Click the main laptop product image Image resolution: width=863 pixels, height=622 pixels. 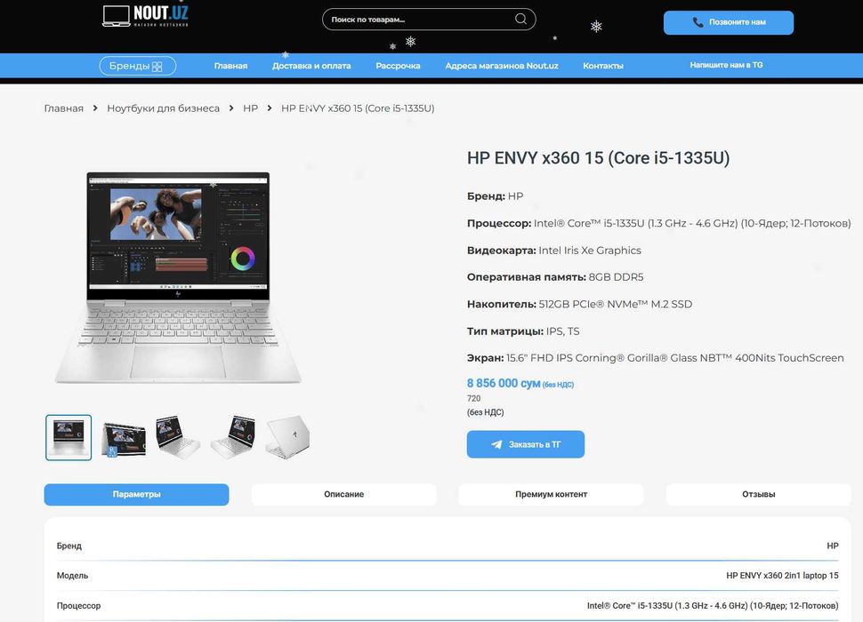tap(178, 277)
